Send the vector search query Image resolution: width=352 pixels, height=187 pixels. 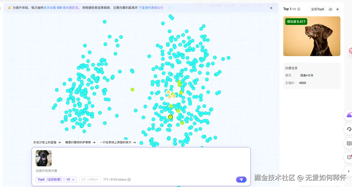241,180
